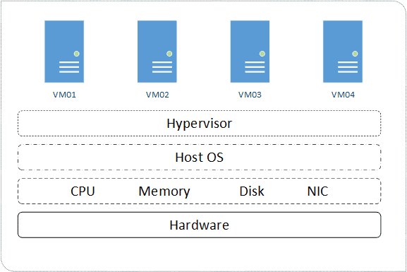Click the Memory resource label
Viewport: 407px width, 272px height.
pos(164,191)
